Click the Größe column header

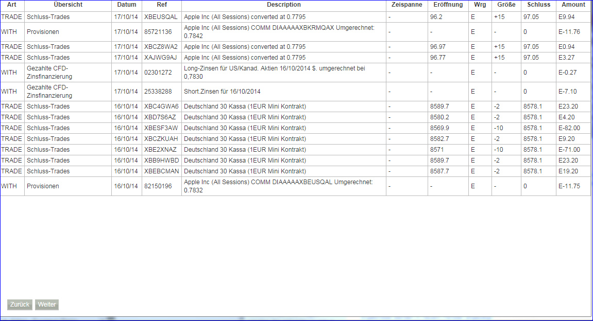(506, 5)
